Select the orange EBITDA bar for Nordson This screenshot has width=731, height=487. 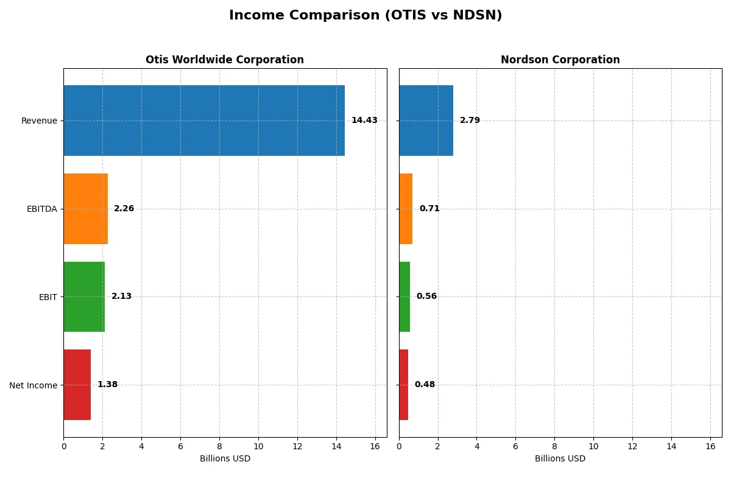click(405, 208)
